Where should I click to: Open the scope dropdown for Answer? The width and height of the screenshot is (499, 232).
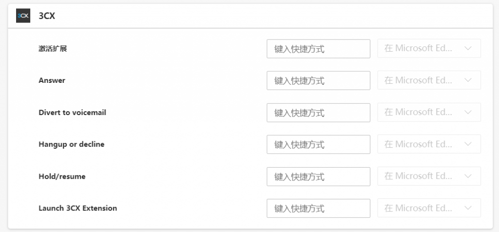[429, 80]
